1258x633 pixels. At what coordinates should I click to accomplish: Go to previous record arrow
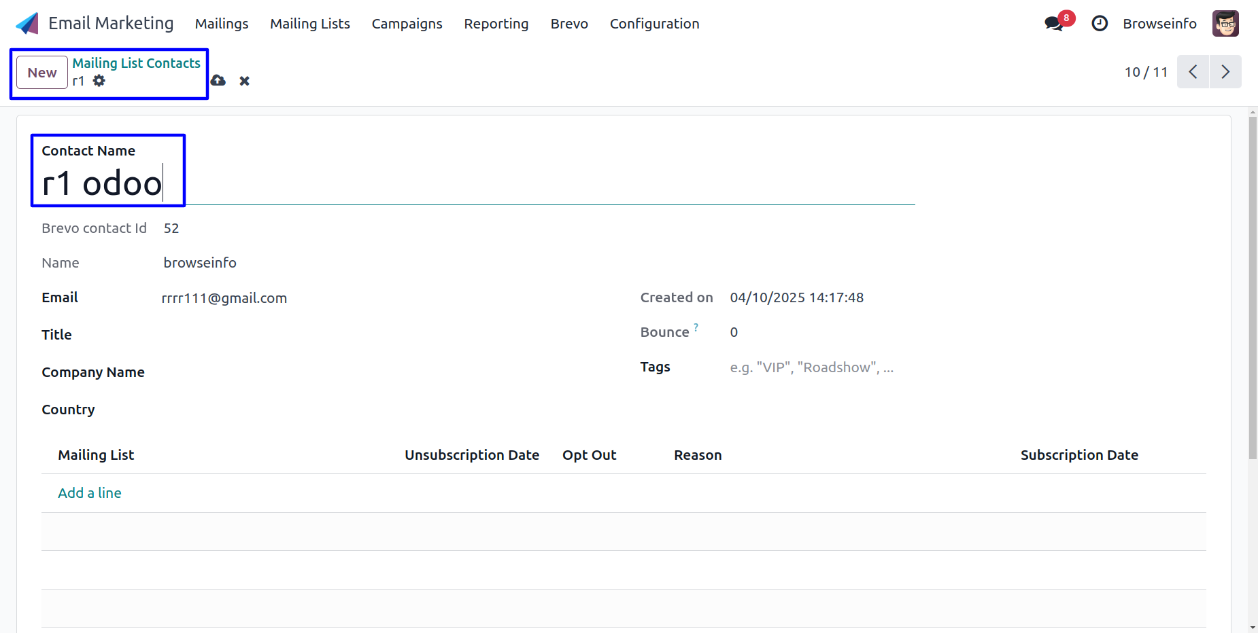click(1193, 72)
